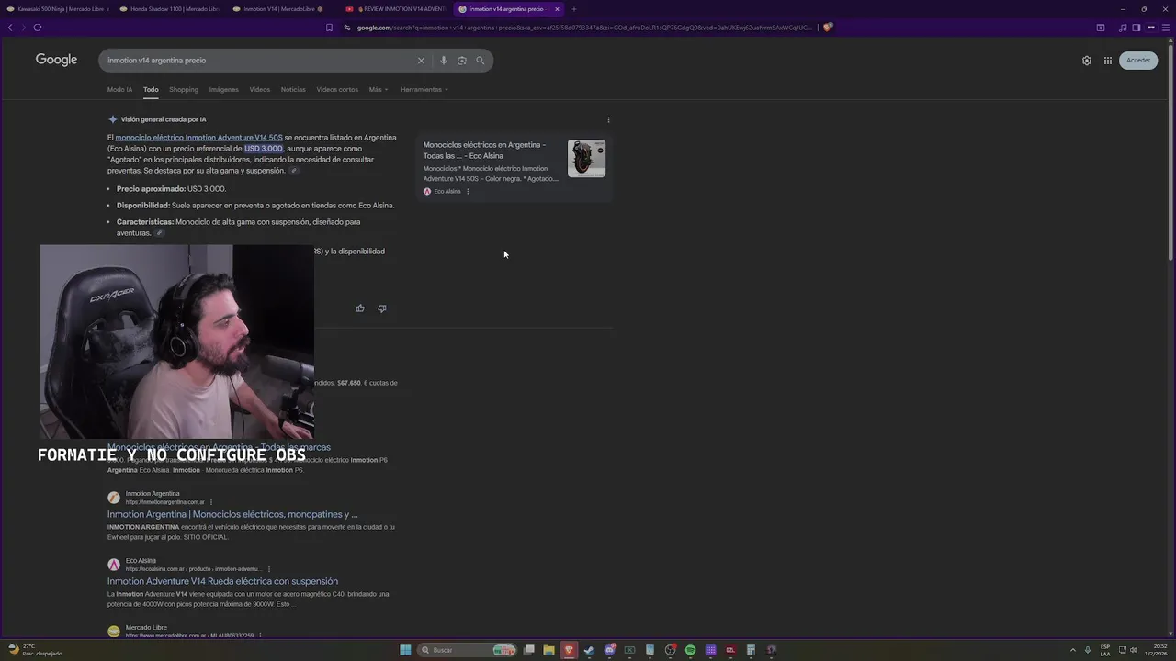
Task: Click Brave shields icon in address bar
Action: tap(828, 28)
